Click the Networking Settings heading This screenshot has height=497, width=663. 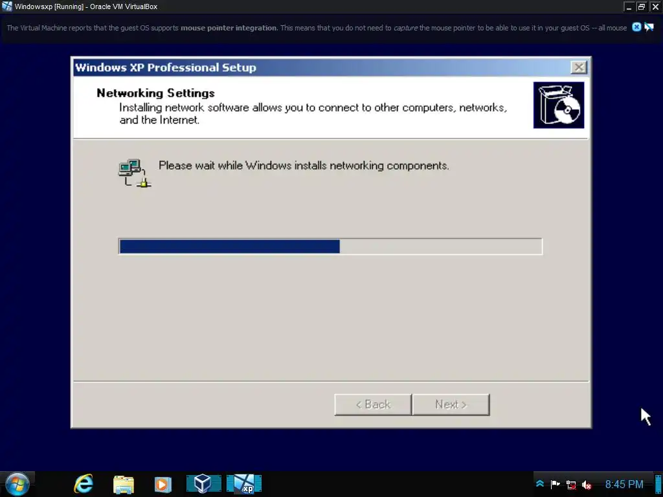(155, 93)
